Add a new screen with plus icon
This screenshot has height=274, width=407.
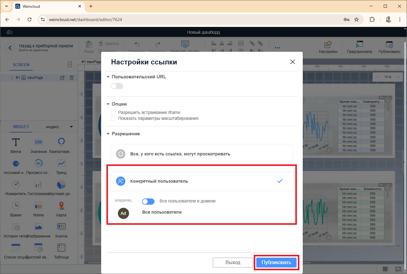point(70,65)
